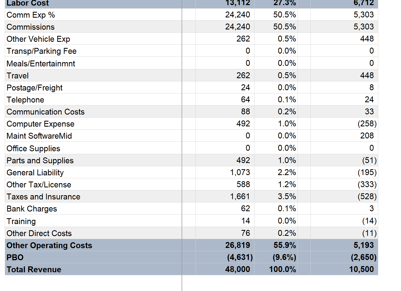Image resolution: width=401 pixels, height=291 pixels.
Task: Select the Other Vehicle Exp label
Action: tap(38, 39)
